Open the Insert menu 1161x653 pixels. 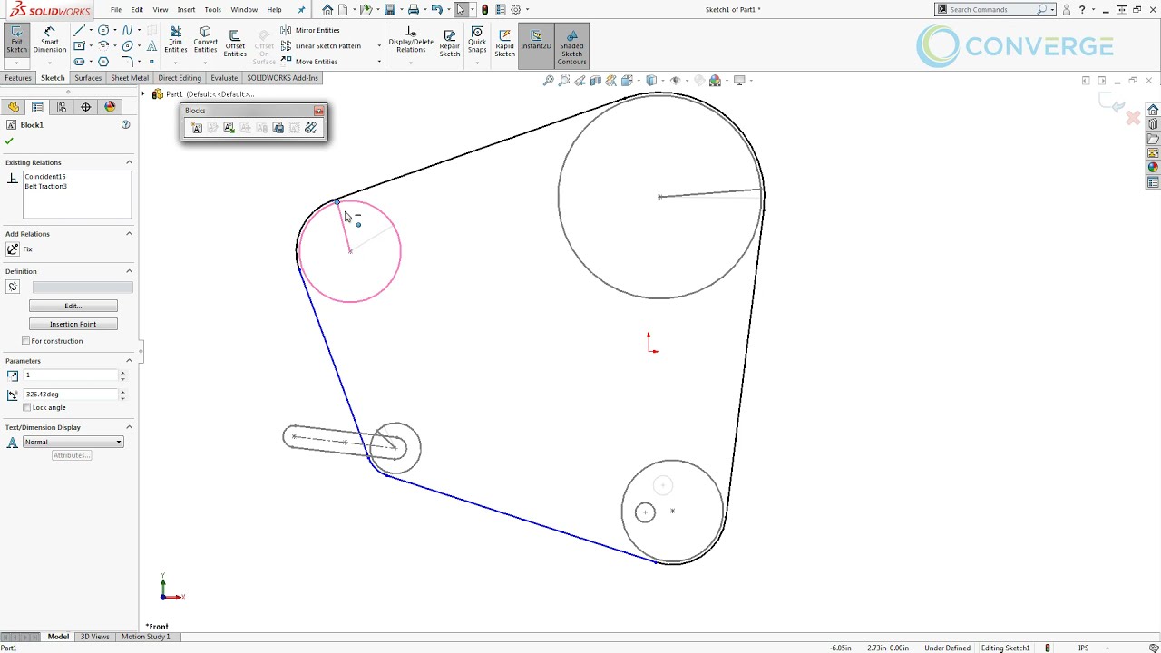pos(186,9)
